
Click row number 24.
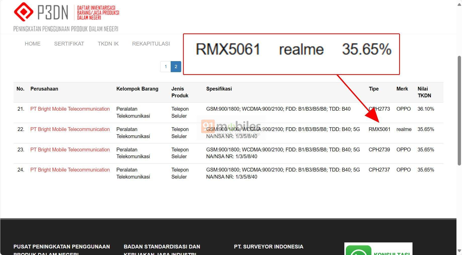[21, 170]
